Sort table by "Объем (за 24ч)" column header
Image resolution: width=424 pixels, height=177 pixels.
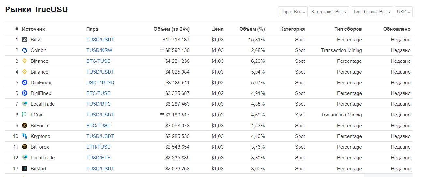171,29
